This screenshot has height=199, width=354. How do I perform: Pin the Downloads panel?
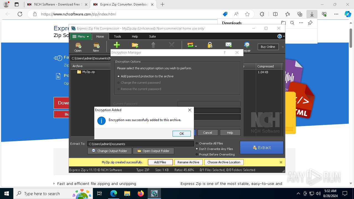tap(310, 23)
